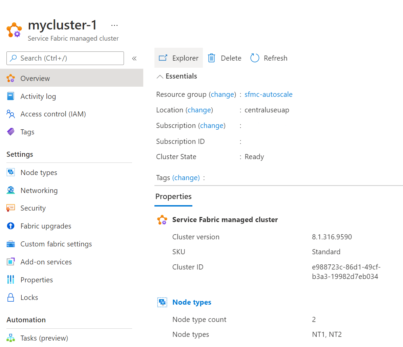Click the Add-on services icon
This screenshot has width=403, height=347.
[x=10, y=261]
